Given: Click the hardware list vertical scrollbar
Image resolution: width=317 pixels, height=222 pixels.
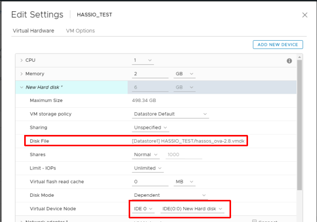Looking at the screenshot, I should pos(300,125).
